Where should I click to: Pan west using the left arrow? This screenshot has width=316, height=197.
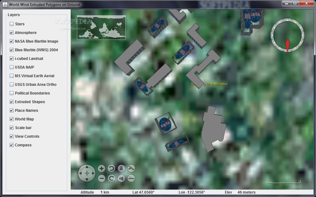[x=80, y=173]
